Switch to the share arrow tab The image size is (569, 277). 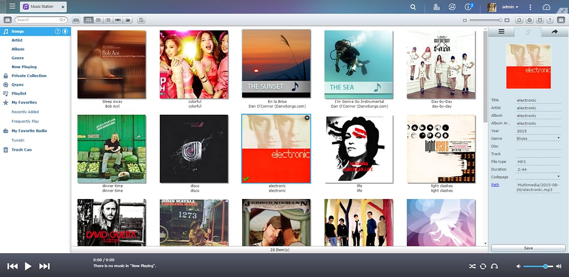coord(555,32)
